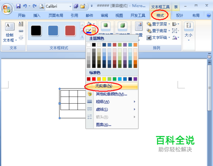213x166 pixels.
Task: Open the 大小 size button
Action: tap(189, 32)
